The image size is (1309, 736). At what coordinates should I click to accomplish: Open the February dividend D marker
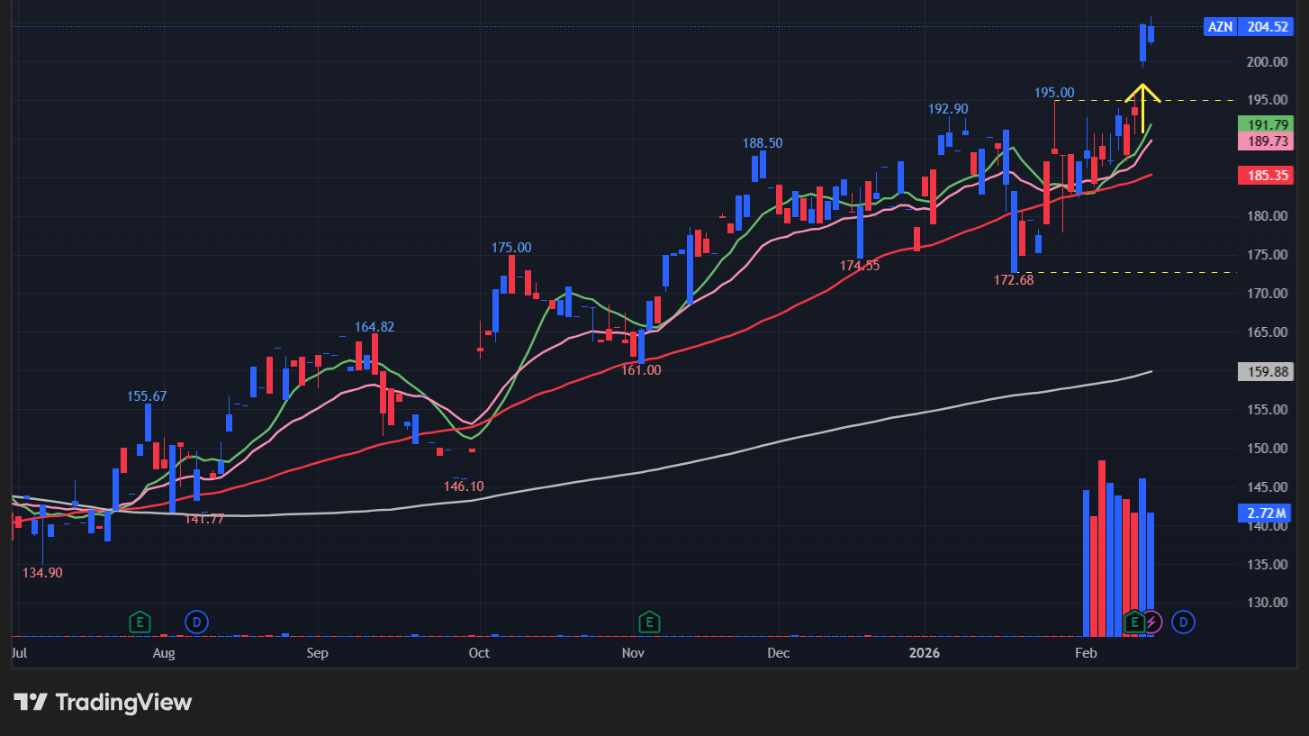tap(1185, 622)
